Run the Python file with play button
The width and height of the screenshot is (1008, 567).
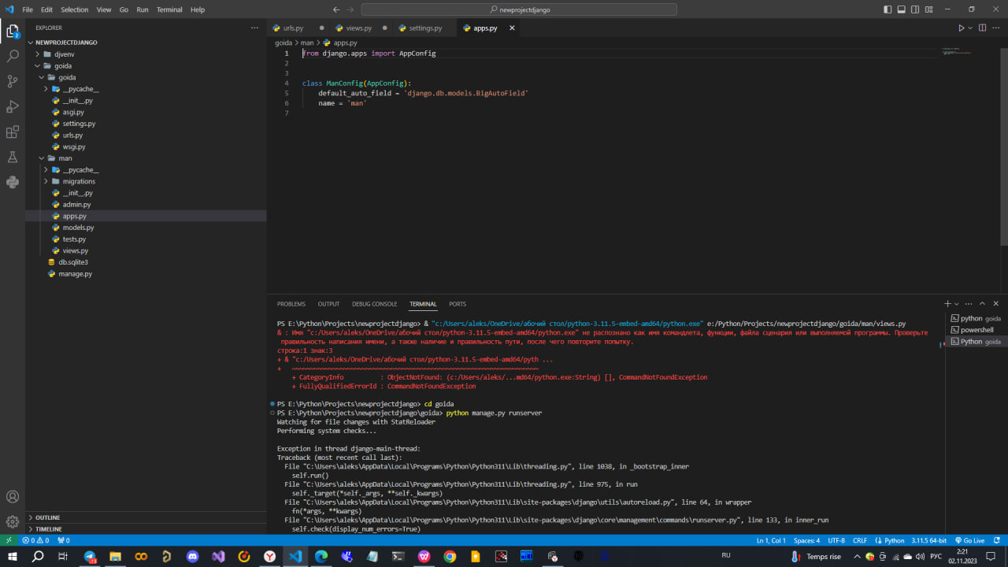pyautogui.click(x=961, y=28)
